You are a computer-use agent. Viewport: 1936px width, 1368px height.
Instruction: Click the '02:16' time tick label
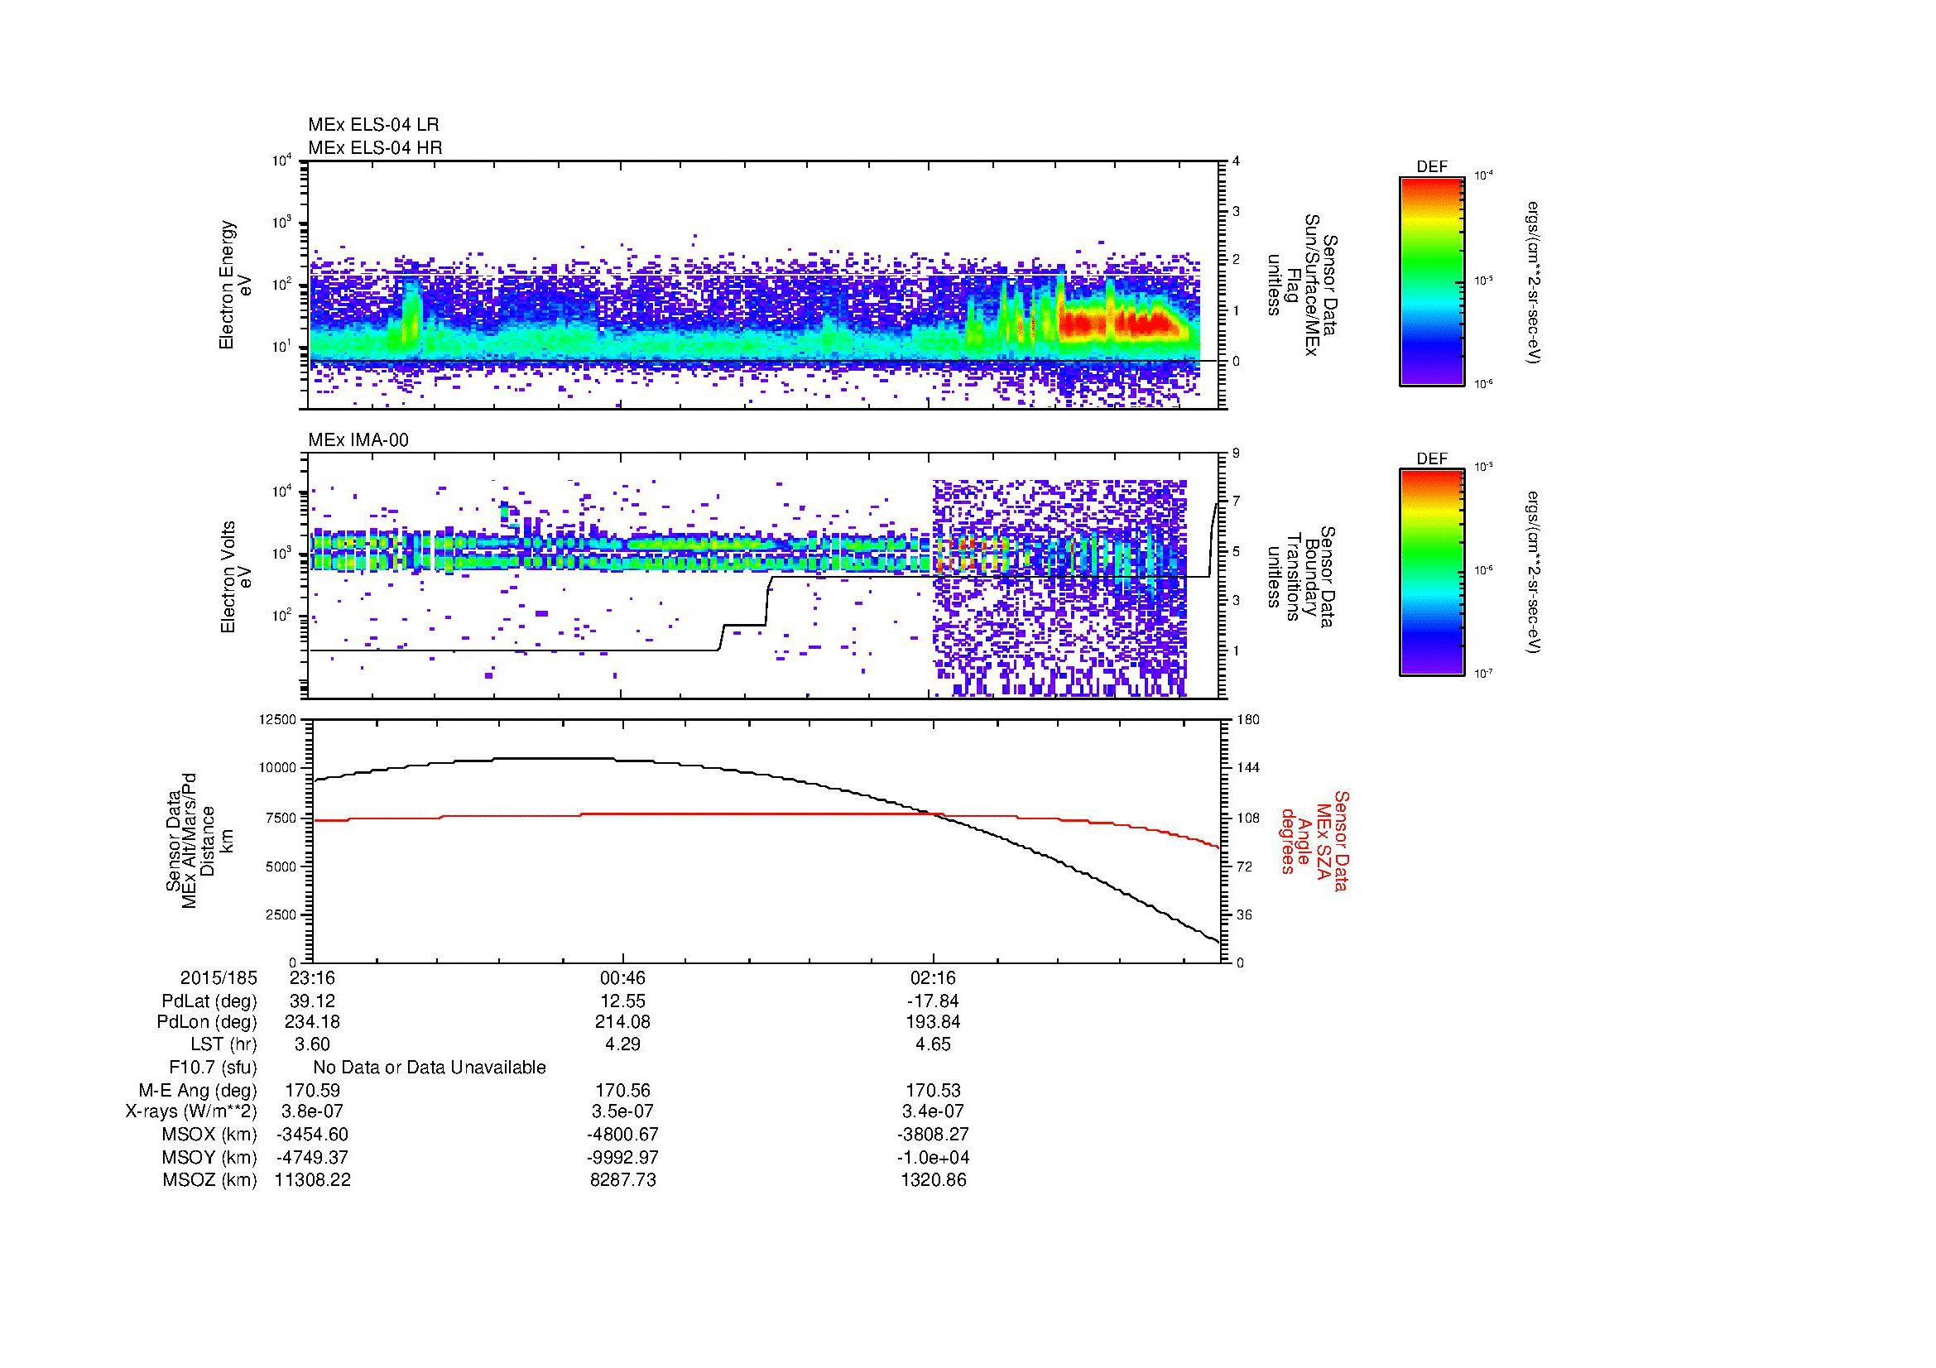tap(933, 977)
